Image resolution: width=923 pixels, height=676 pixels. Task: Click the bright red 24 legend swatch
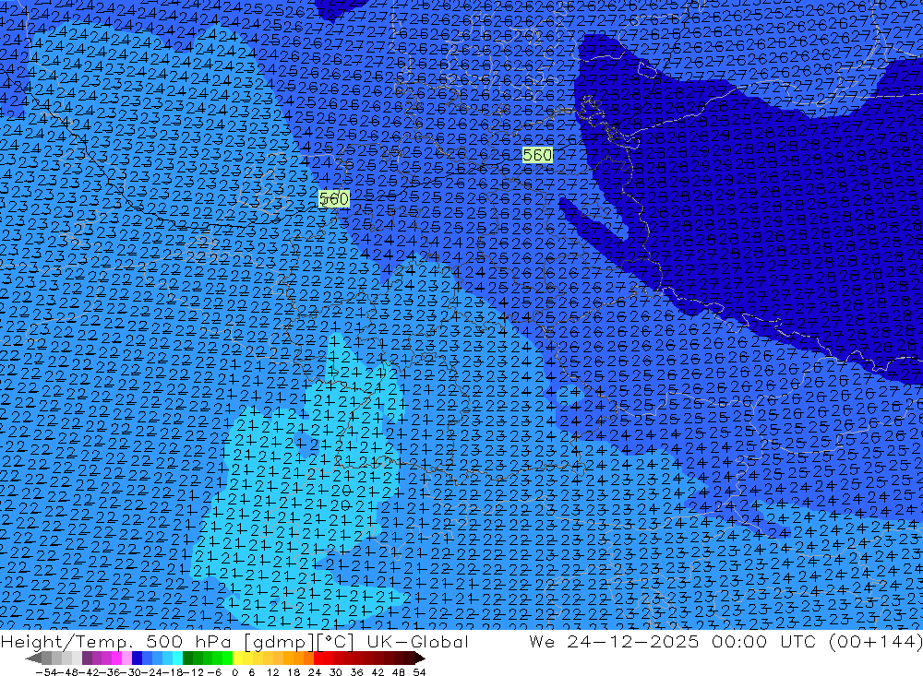pos(318,658)
